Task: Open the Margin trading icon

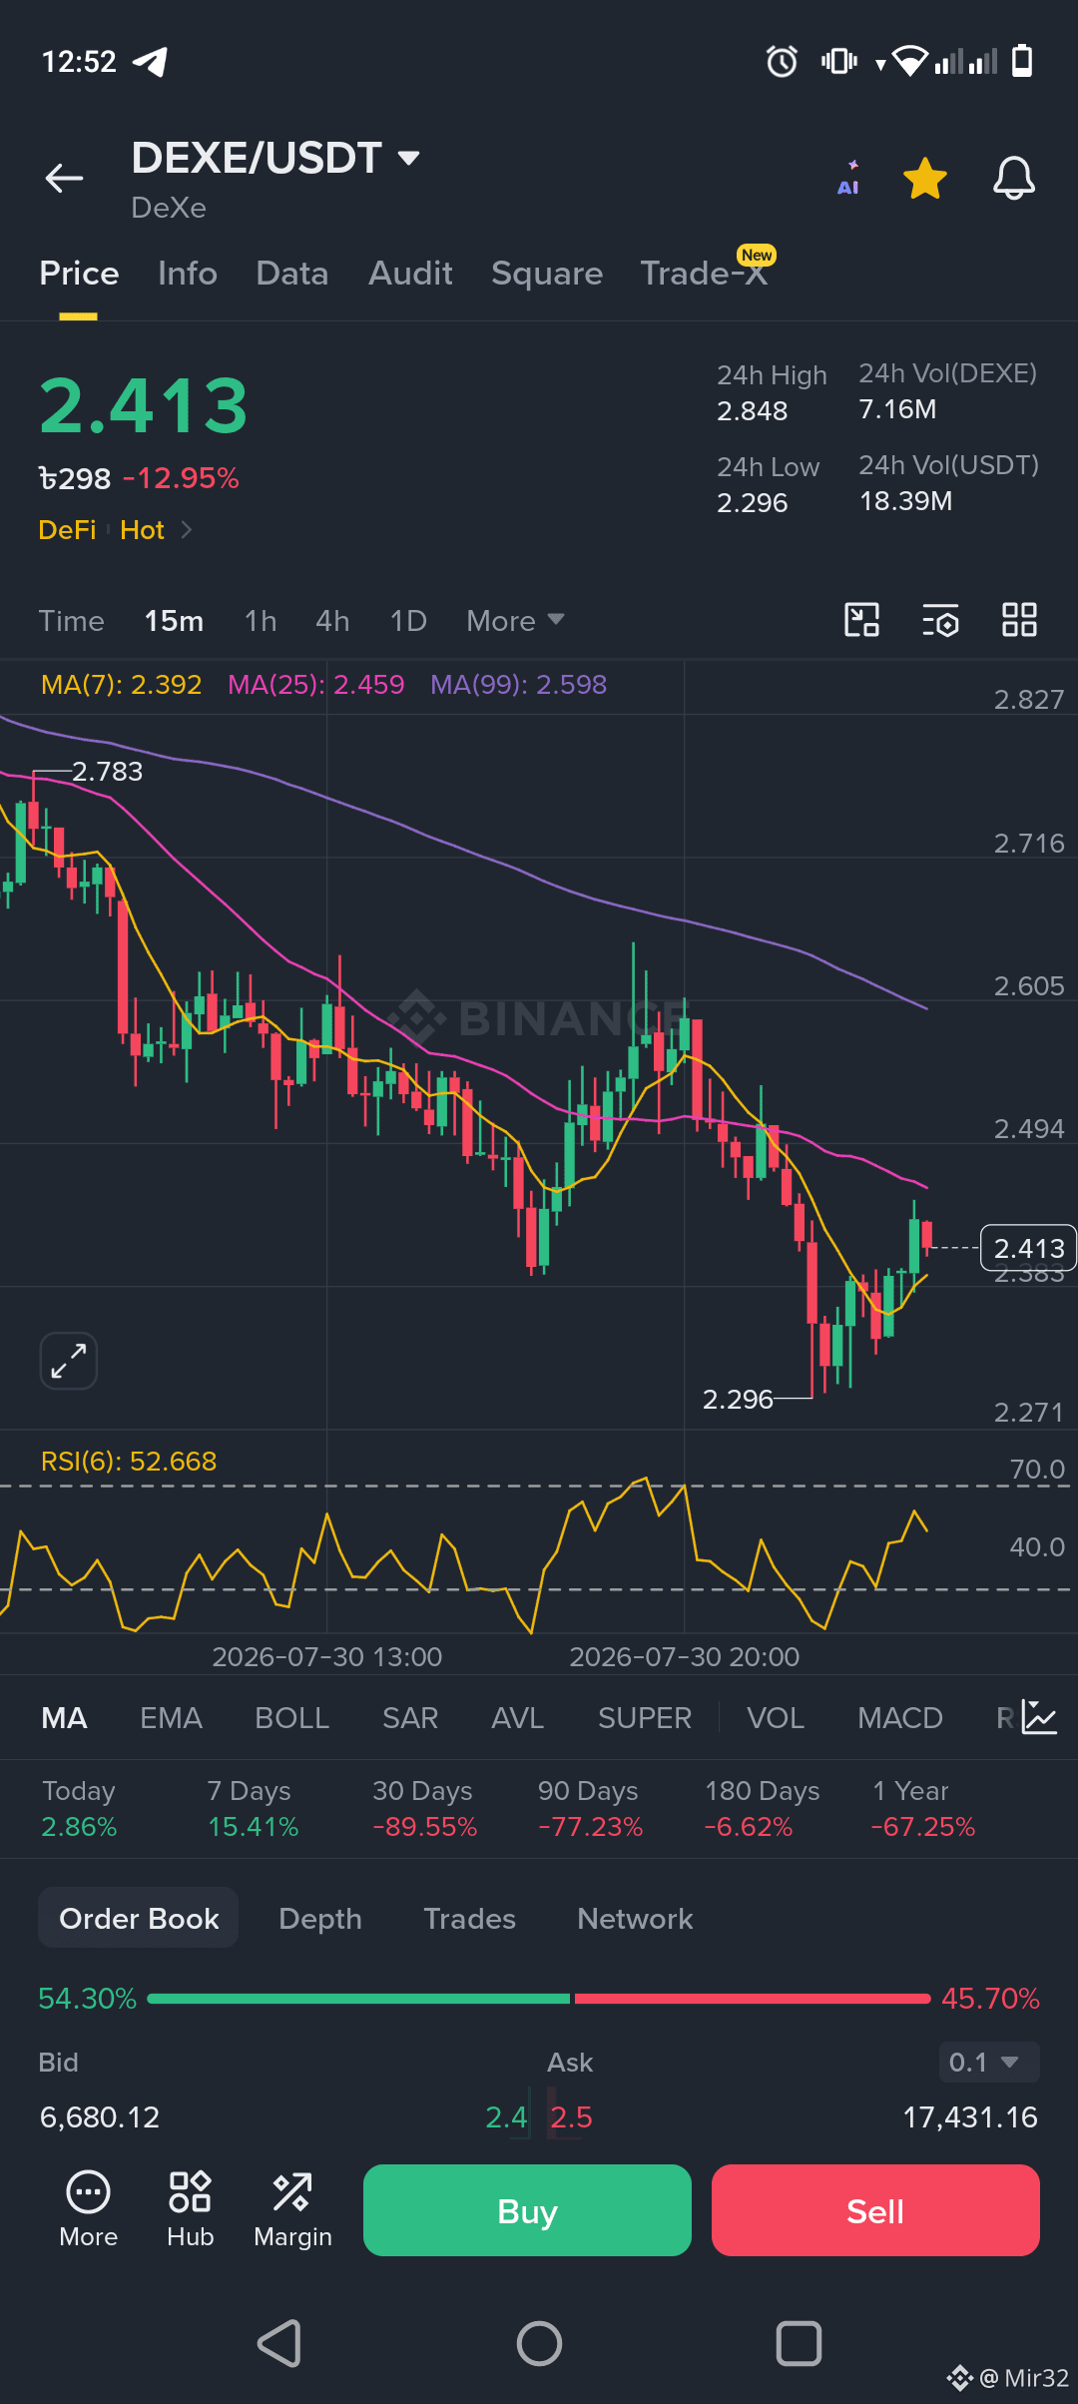Action: click(x=292, y=2209)
